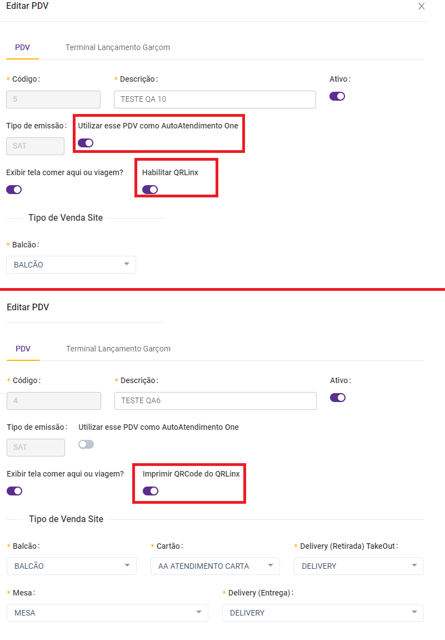This screenshot has height=640, width=445.
Task: Close the Editar PDV dialog
Action: pyautogui.click(x=421, y=7)
